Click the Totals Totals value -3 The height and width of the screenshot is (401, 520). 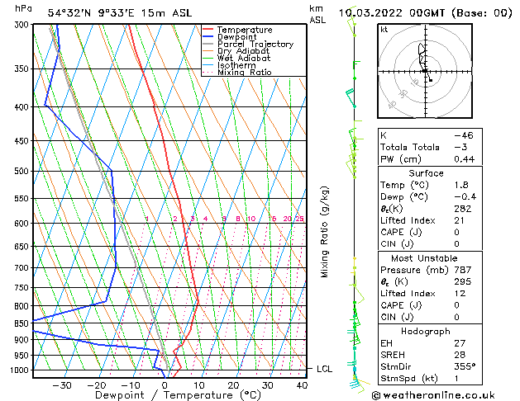click(460, 147)
